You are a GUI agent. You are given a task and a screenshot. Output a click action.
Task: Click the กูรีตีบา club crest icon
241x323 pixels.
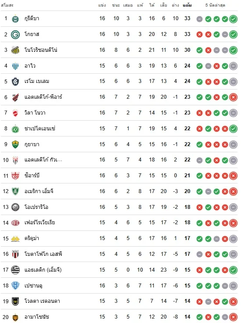pos(15,19)
